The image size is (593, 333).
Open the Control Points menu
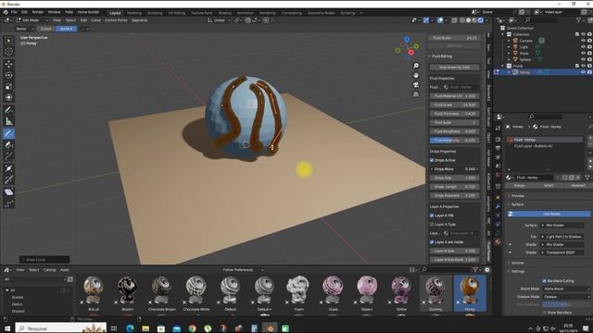coord(116,20)
